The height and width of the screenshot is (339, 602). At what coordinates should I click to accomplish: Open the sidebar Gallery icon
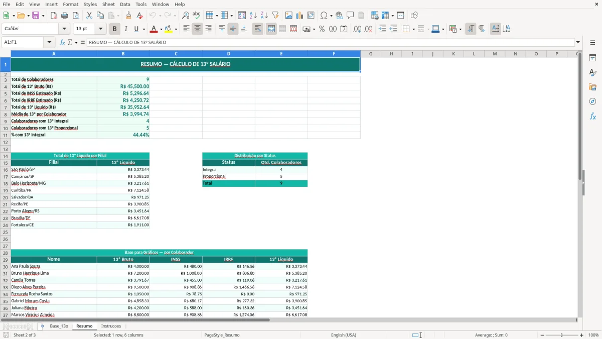(592, 87)
